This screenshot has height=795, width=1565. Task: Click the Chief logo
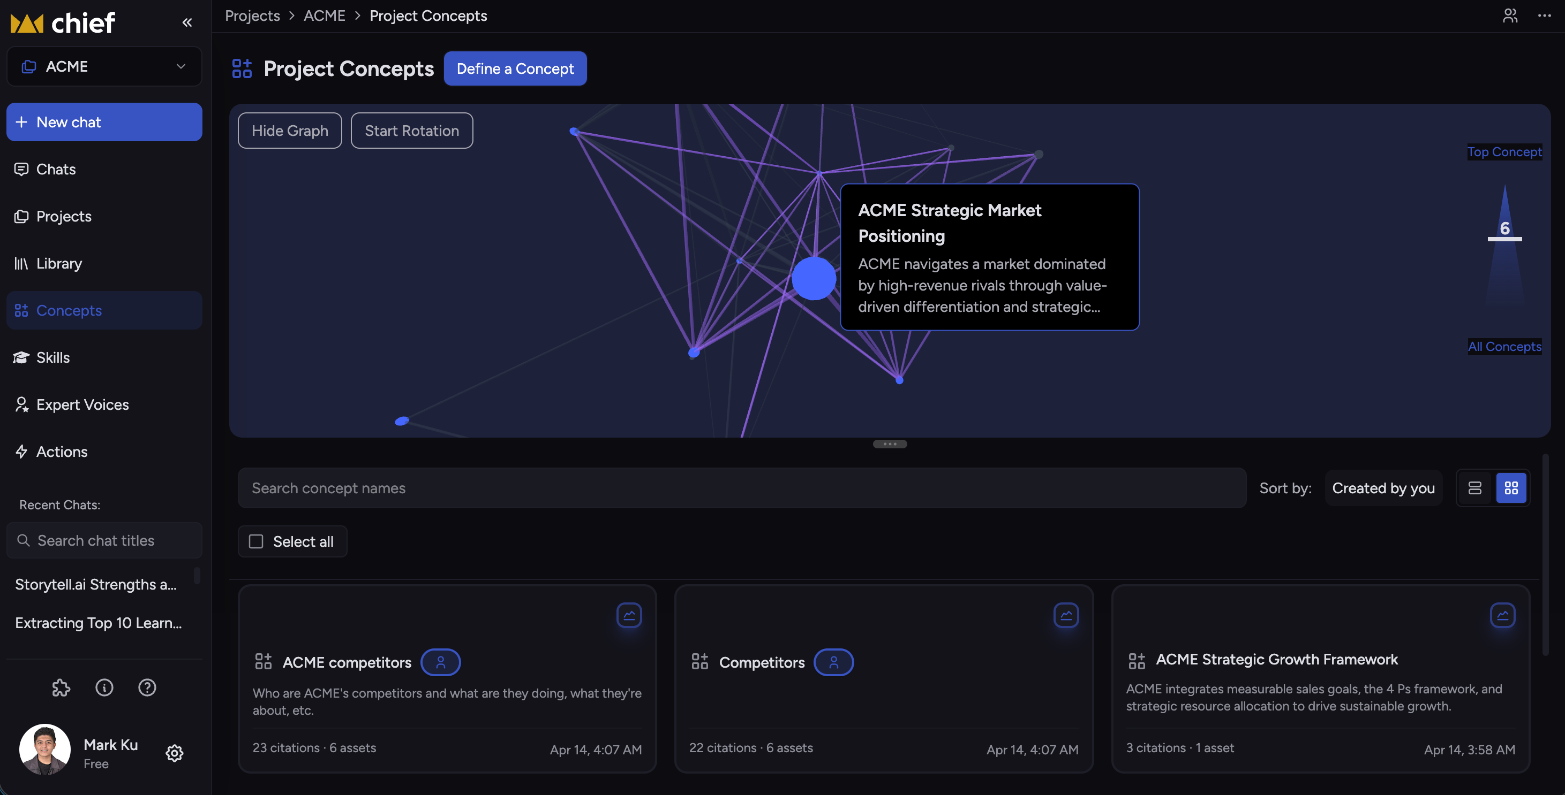click(x=63, y=23)
